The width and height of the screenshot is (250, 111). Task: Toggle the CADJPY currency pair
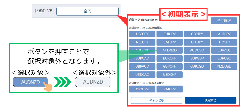169,42
